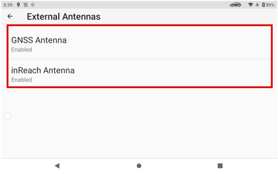Tap the broadcast signal status icon
The height and width of the screenshot is (174, 278).
pyautogui.click(x=33, y=5)
